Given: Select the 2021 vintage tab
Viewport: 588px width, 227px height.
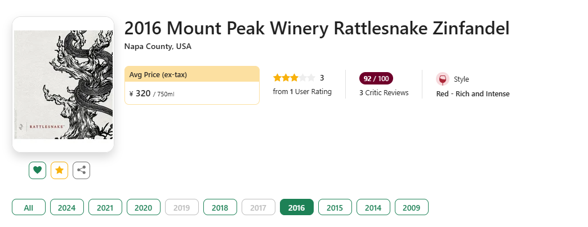Looking at the screenshot, I should 105,207.
